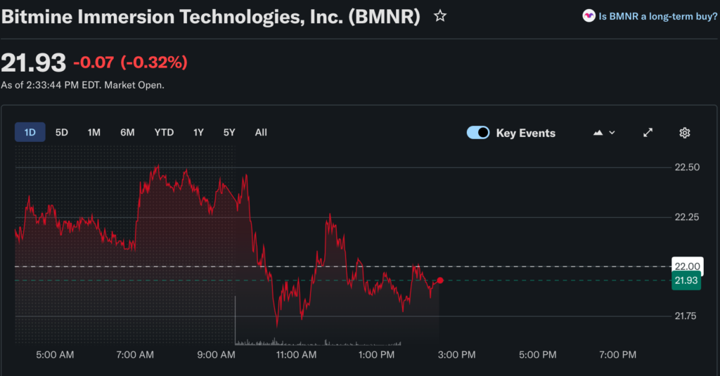Image resolution: width=720 pixels, height=376 pixels.
Task: Click the 5:00 PM time axis label
Action: (537, 354)
